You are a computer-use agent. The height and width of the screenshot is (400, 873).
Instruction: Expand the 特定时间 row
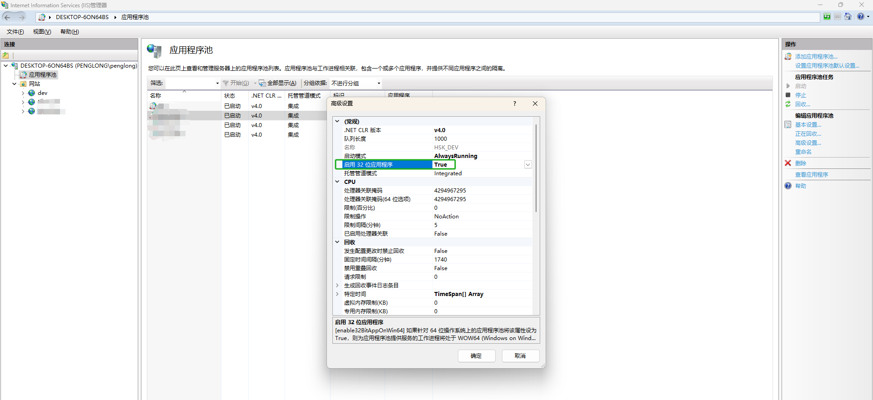pyautogui.click(x=337, y=294)
